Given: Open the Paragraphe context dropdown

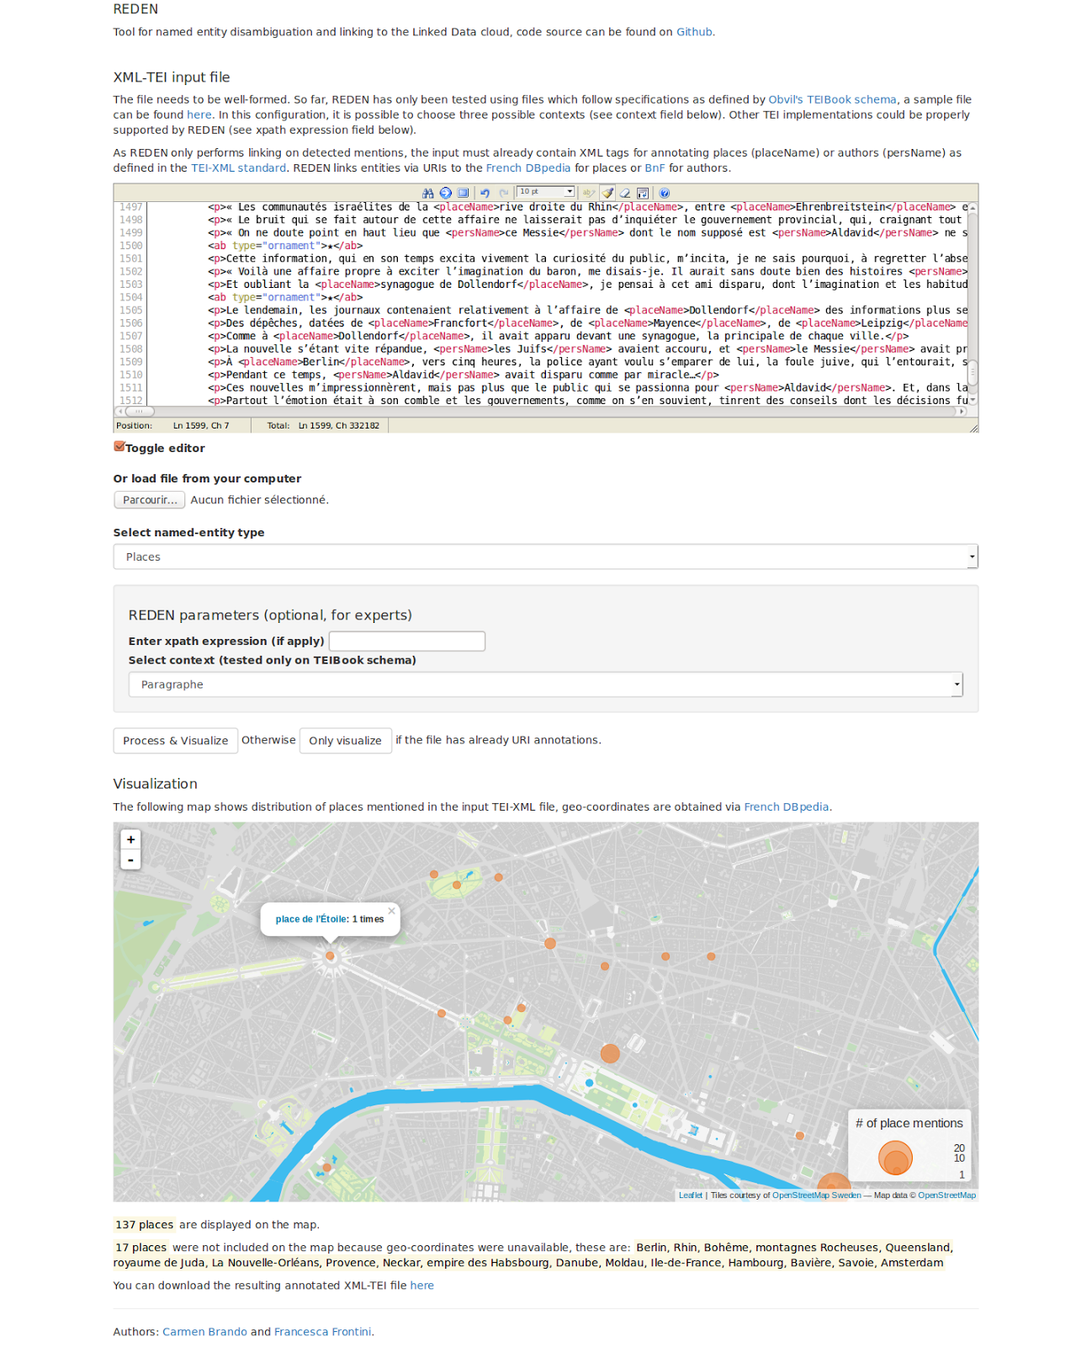Looking at the screenshot, I should [x=546, y=684].
